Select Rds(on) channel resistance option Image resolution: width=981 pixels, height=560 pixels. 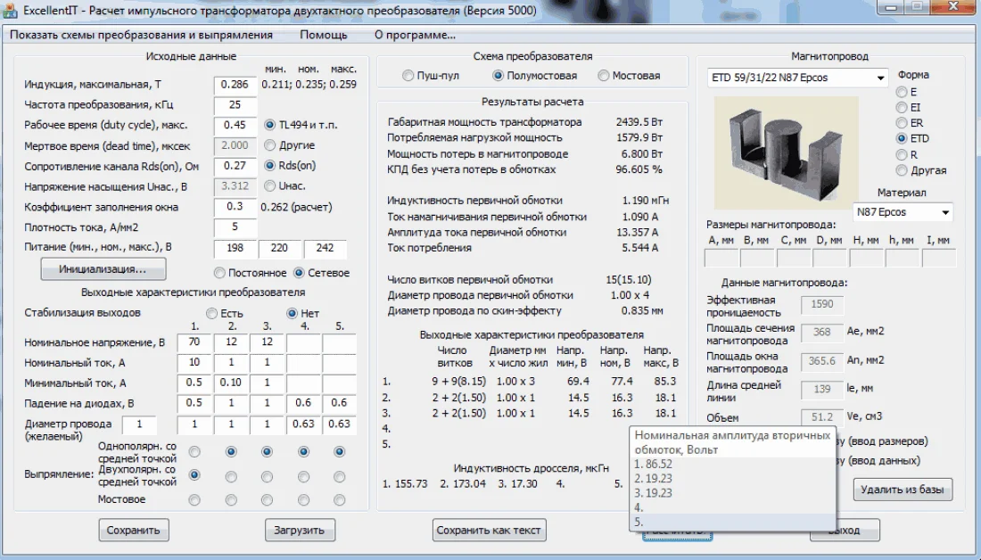pos(270,165)
